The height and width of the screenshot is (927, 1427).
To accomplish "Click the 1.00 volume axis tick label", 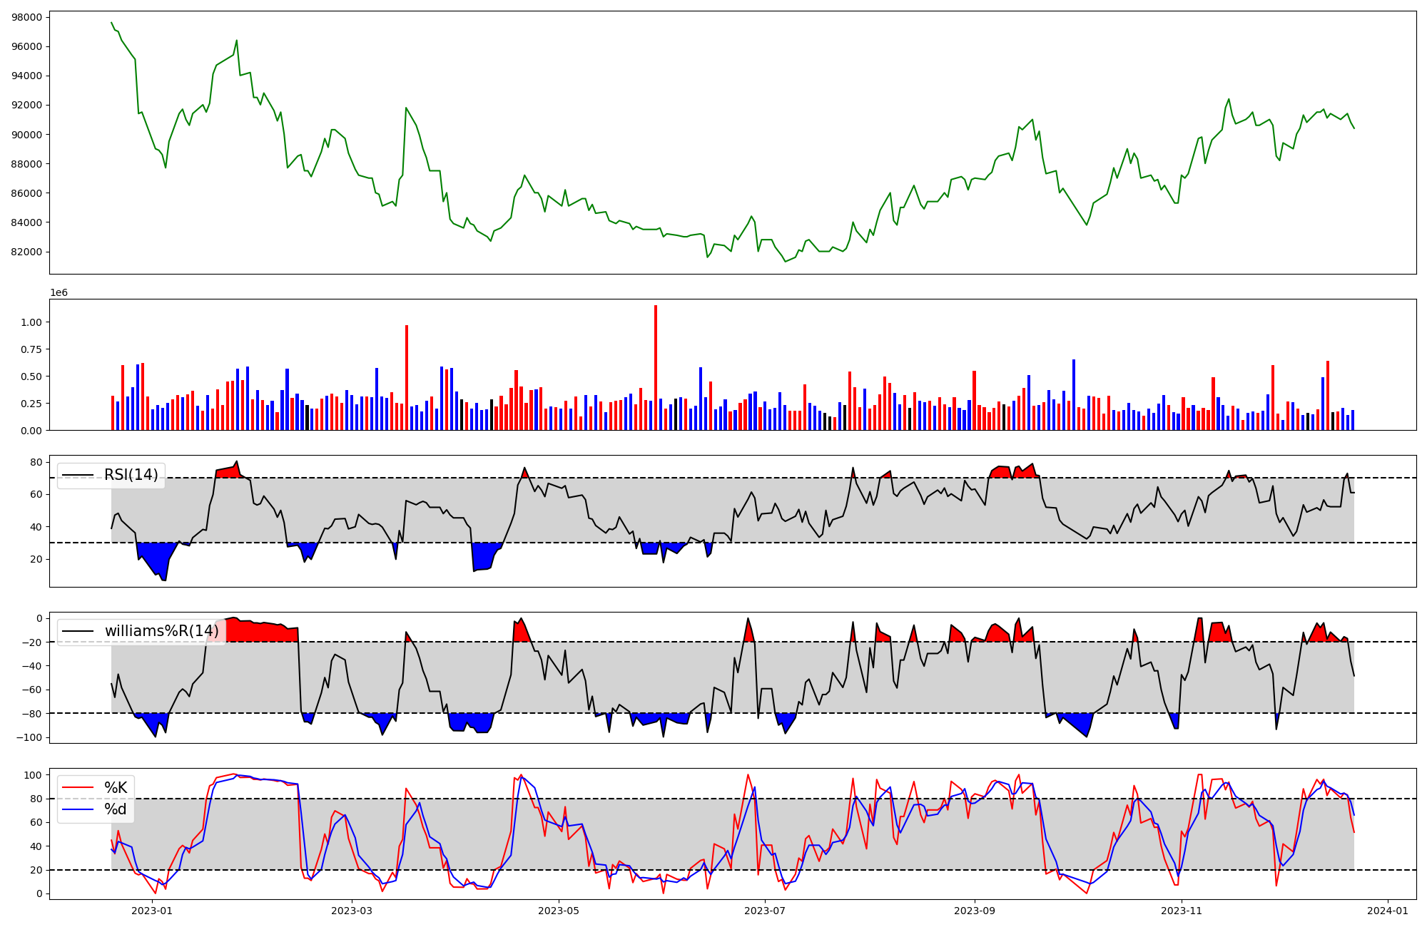I will 32,322.
